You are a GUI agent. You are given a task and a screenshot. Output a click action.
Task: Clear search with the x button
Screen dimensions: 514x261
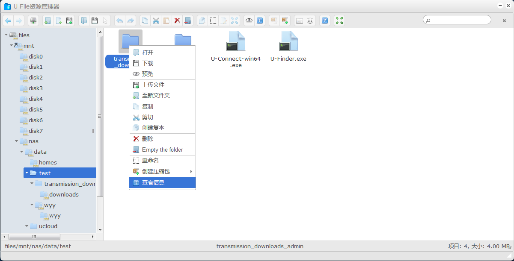pos(504,21)
